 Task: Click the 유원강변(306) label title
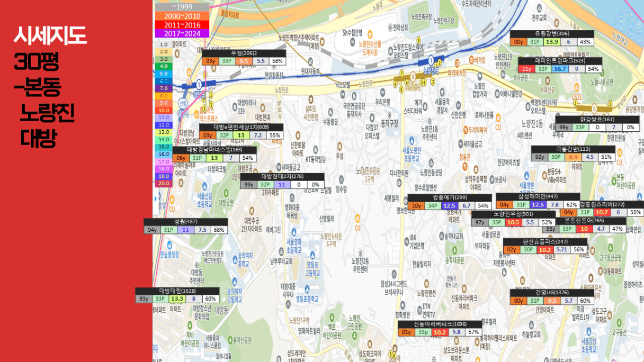[552, 34]
